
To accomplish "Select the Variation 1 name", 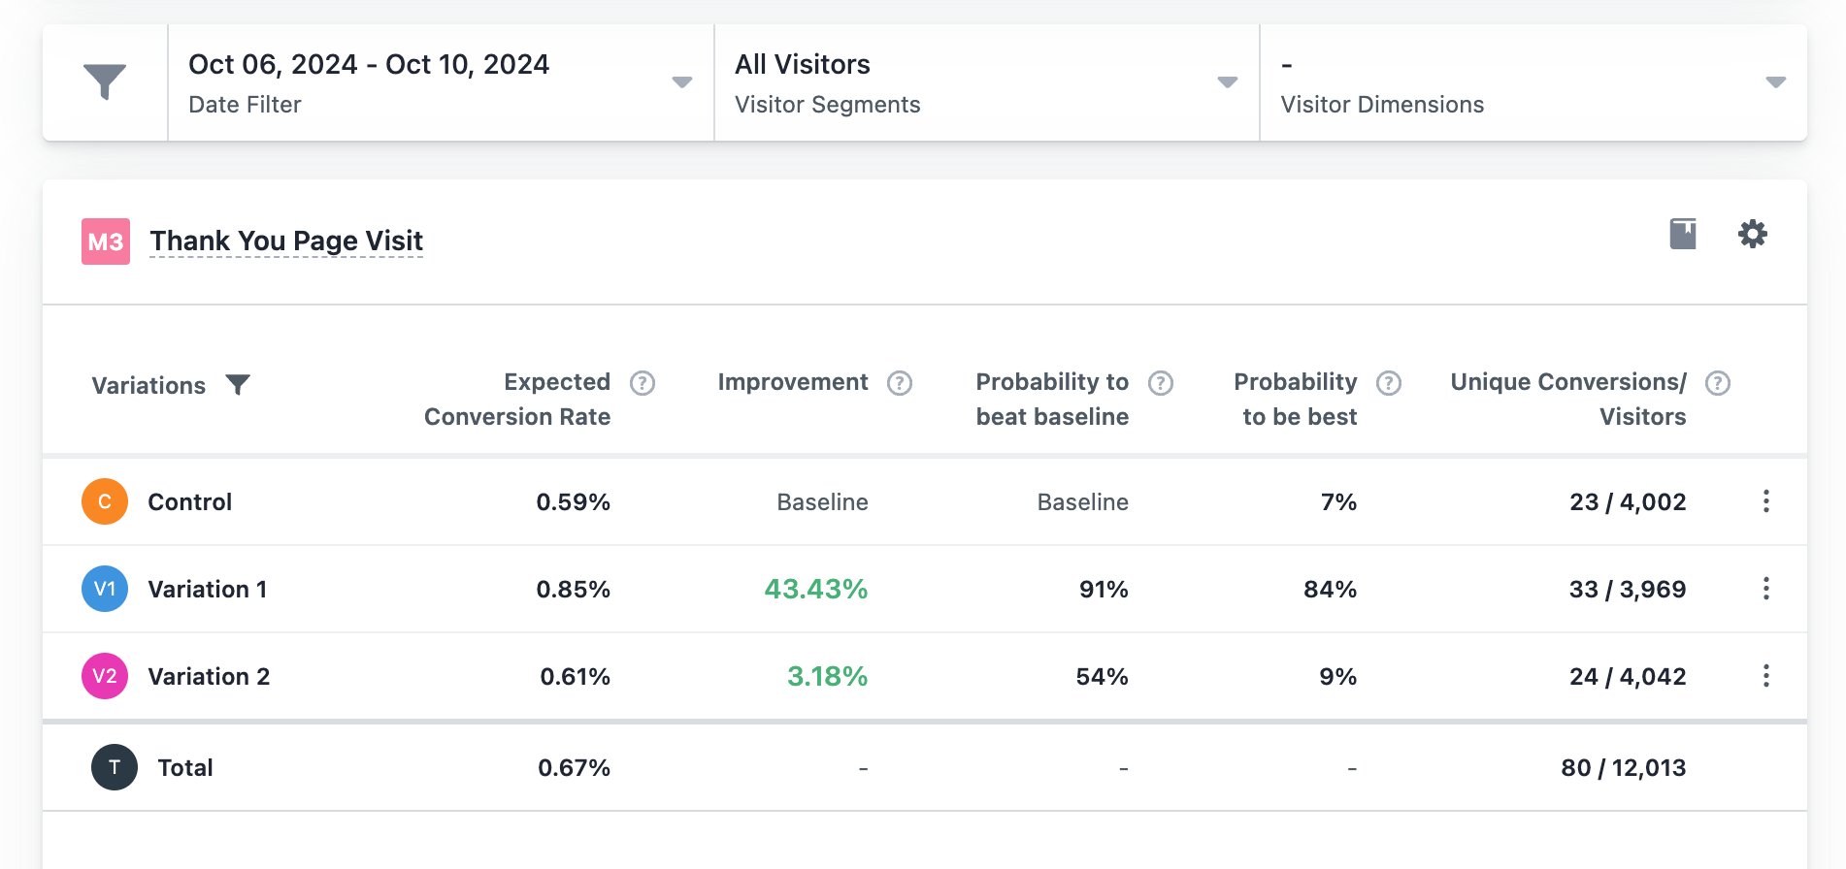I will click(x=208, y=590).
